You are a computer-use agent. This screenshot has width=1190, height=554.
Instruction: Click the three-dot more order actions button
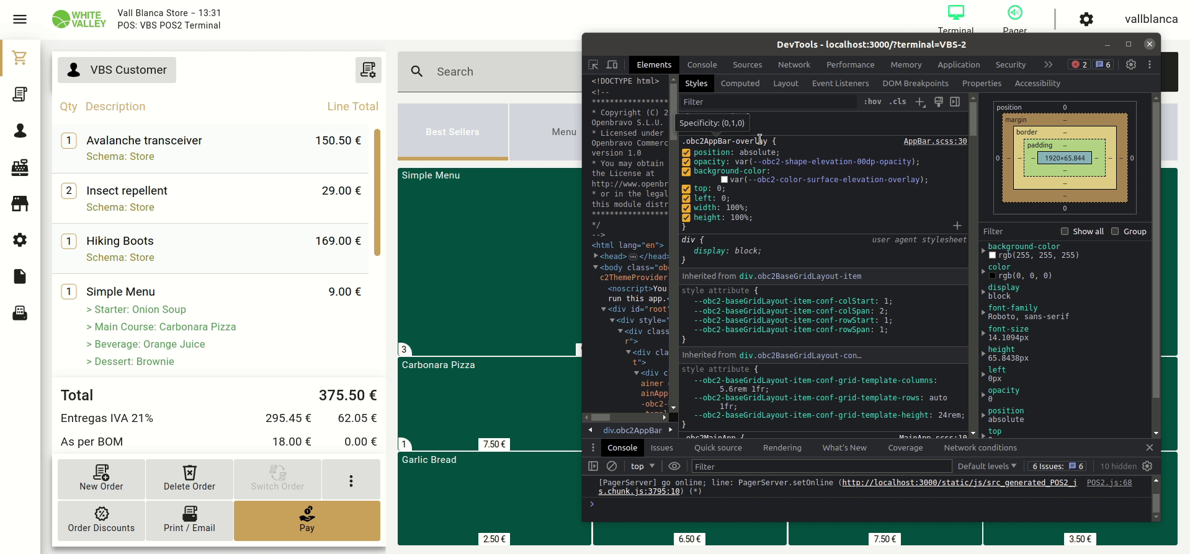pos(351,480)
